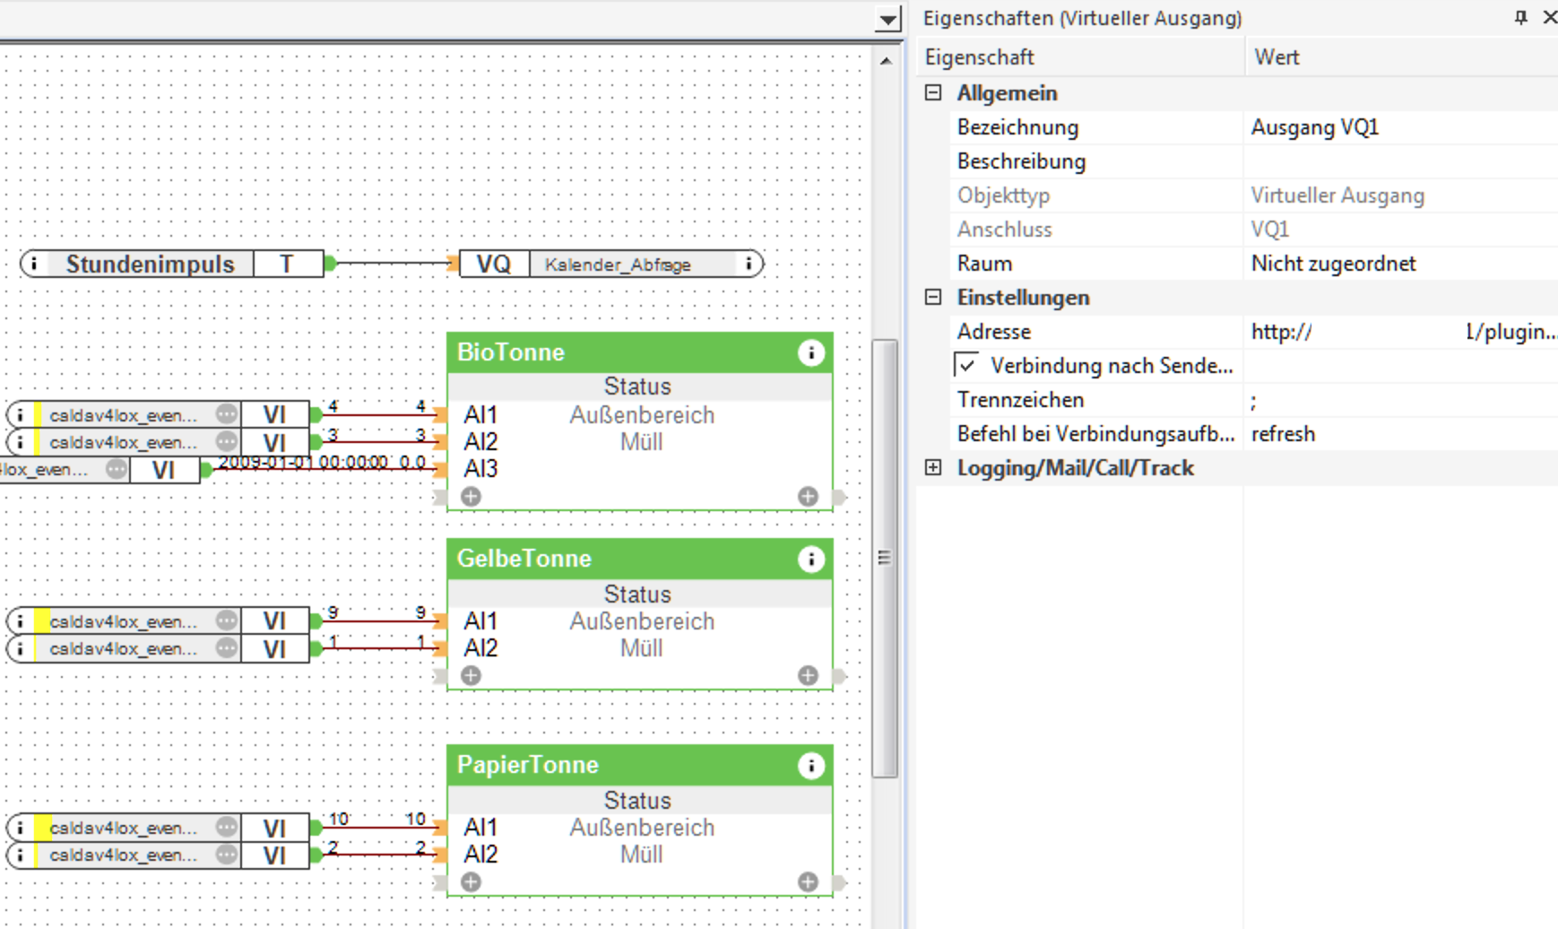Image resolution: width=1558 pixels, height=929 pixels.
Task: Click the round badge on BioTonne AI3 input
Action: point(117,469)
